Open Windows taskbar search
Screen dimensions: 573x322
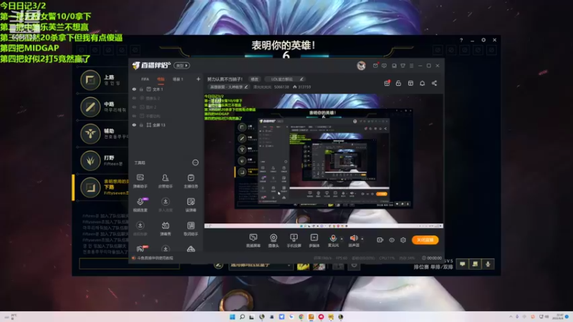242,317
